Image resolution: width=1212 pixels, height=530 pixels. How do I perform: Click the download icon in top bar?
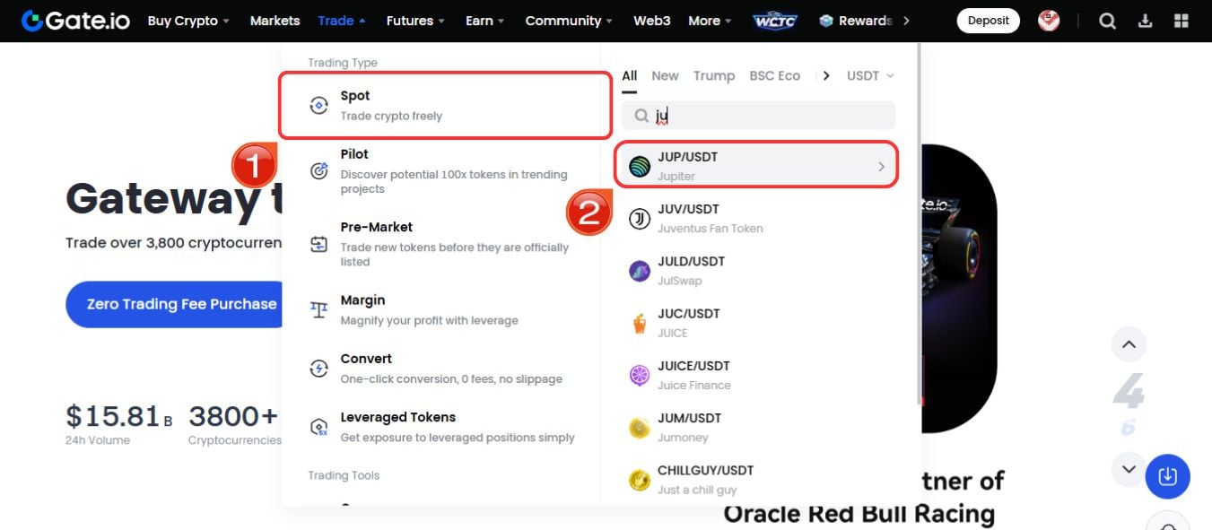(1146, 21)
